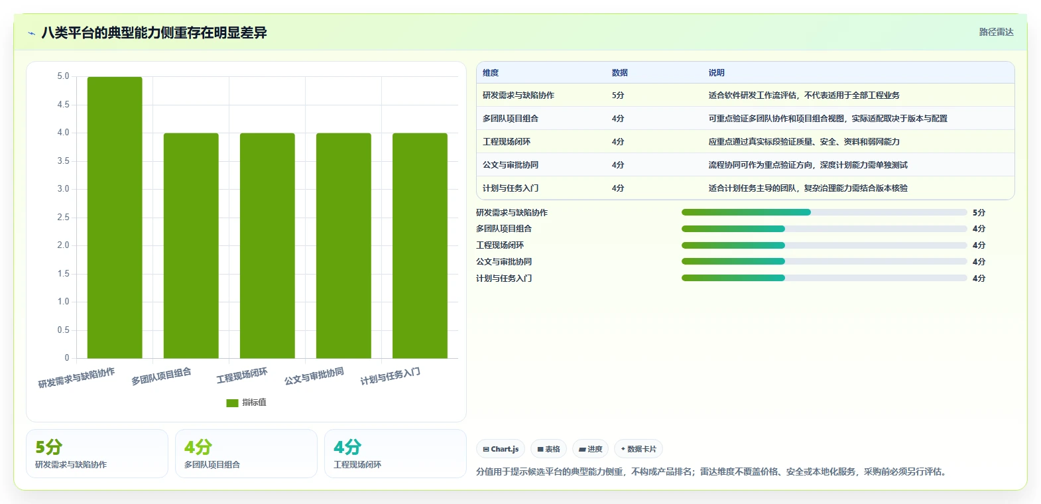Viewport: 1041px width, 504px height.
Task: Click the 5分 value beside the first progress bar
Action: (979, 213)
